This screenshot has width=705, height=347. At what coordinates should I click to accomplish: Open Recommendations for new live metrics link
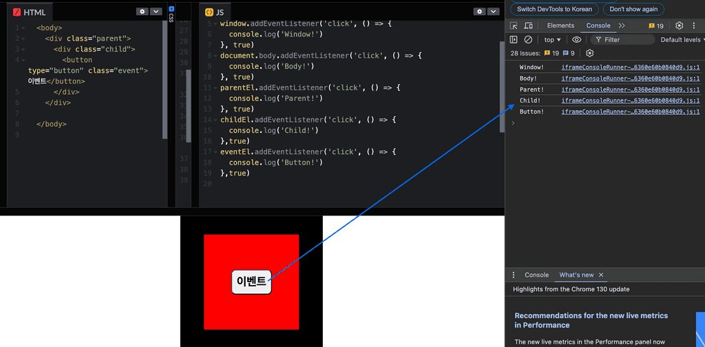tap(591, 320)
